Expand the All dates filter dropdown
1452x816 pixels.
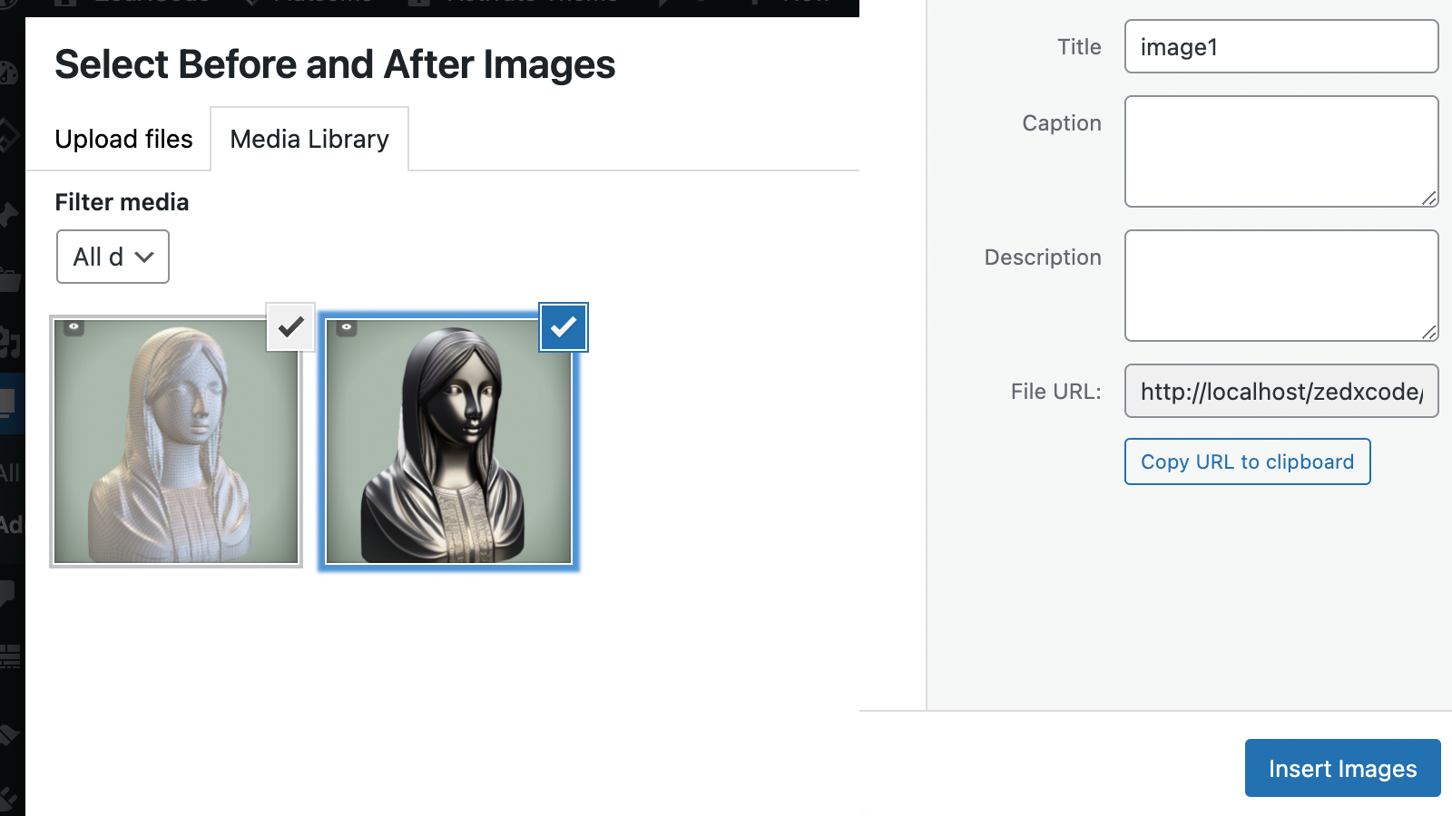[113, 257]
